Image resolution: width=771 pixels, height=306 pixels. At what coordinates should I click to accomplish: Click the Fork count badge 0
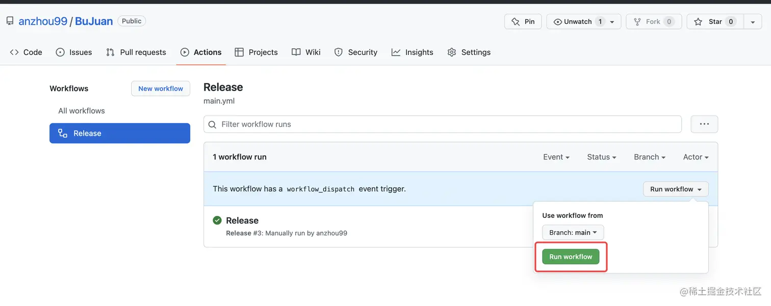[669, 21]
